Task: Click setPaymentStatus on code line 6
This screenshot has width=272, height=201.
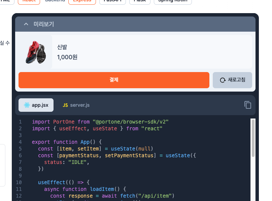Action: coord(129,156)
